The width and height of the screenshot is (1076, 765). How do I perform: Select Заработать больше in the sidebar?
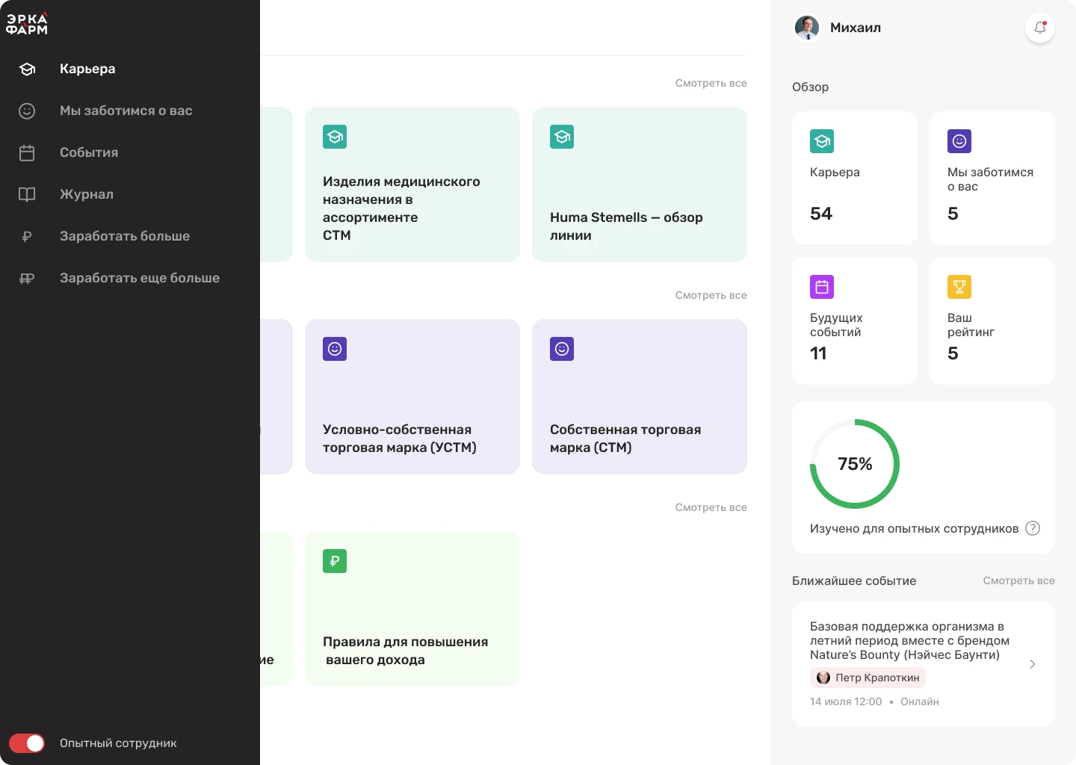point(125,236)
